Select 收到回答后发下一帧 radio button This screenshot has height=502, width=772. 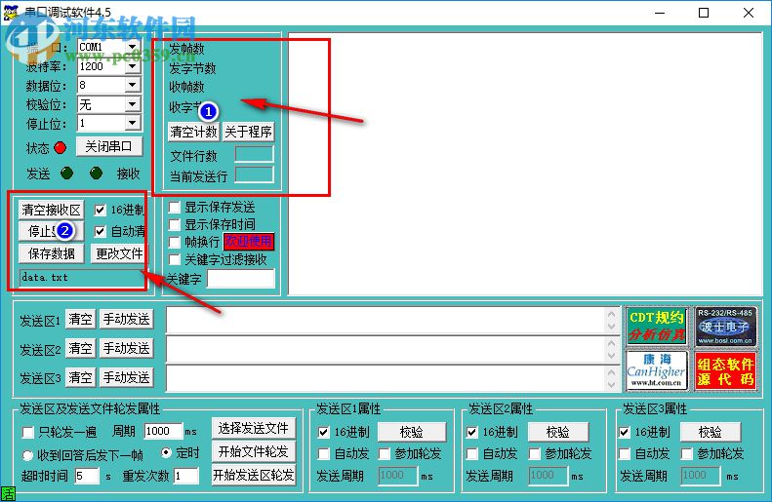point(28,455)
